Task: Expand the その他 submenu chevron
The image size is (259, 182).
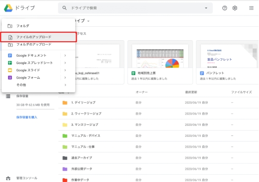Action: pos(65,85)
